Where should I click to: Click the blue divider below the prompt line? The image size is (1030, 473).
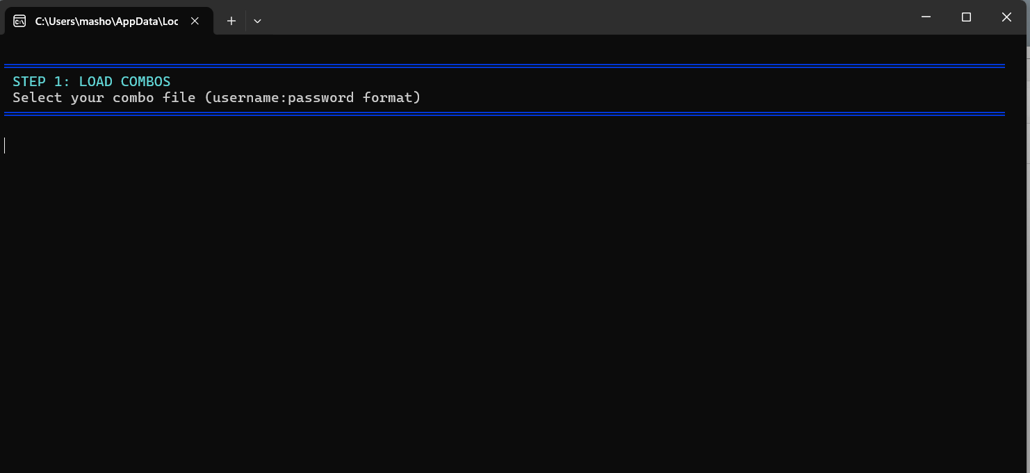(504, 113)
